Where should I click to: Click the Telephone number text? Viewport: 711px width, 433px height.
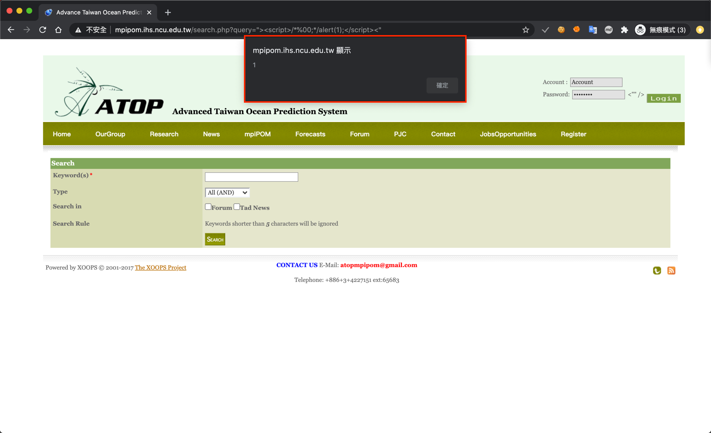(347, 280)
